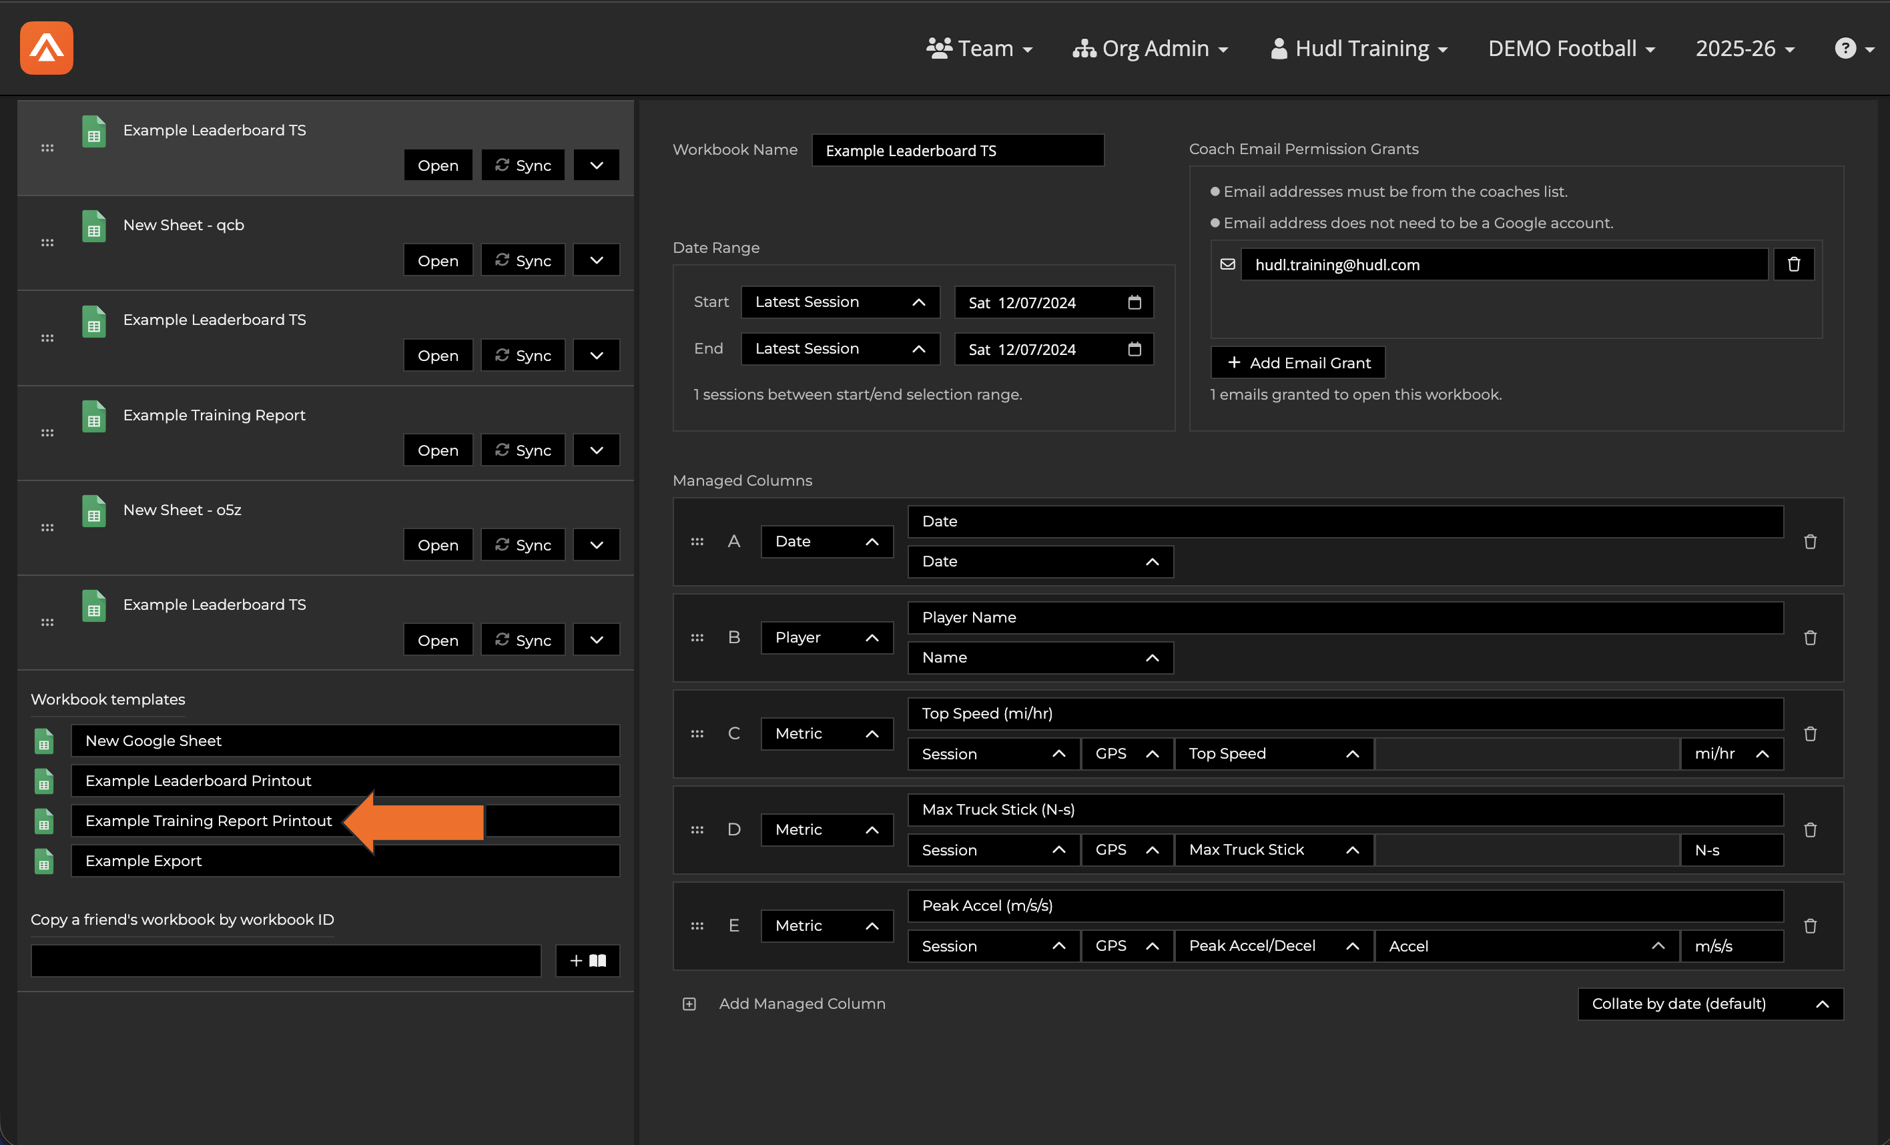Screen dimensions: 1890x1145
Task: Click drag handle for column A
Action: click(697, 541)
